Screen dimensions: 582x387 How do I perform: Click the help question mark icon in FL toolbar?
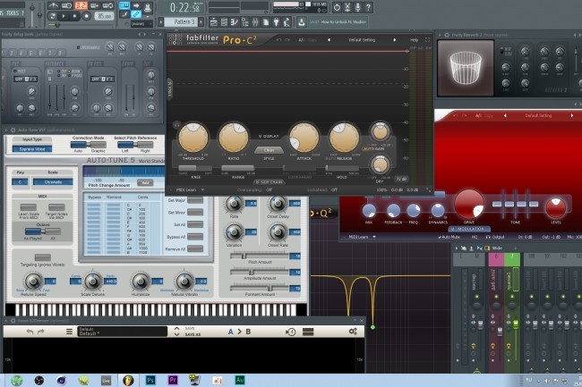[368, 7]
